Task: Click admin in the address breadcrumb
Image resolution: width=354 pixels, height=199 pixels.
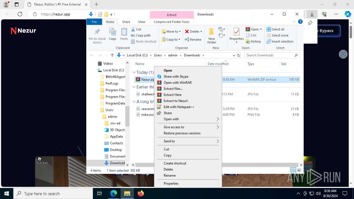Action: [x=173, y=55]
